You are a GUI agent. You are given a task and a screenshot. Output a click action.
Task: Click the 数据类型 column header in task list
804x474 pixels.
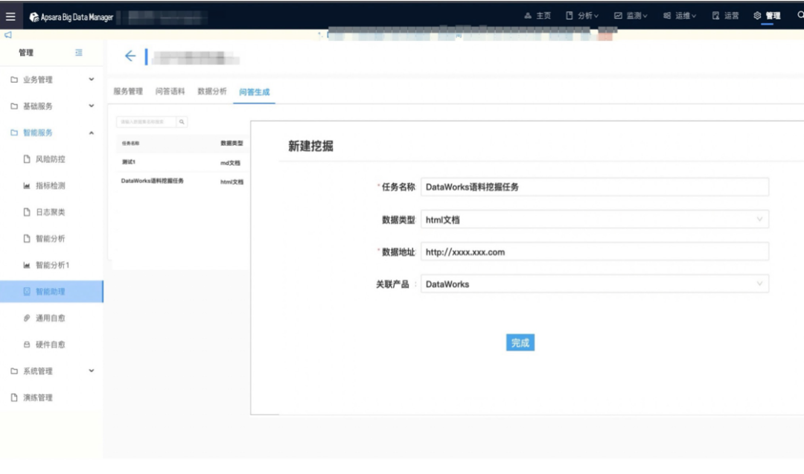[x=232, y=144]
